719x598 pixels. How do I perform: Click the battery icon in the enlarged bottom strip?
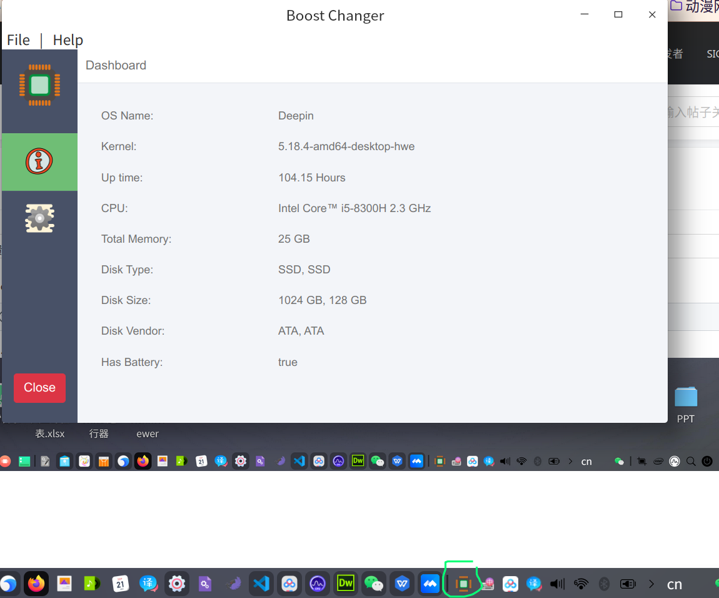pyautogui.click(x=628, y=584)
